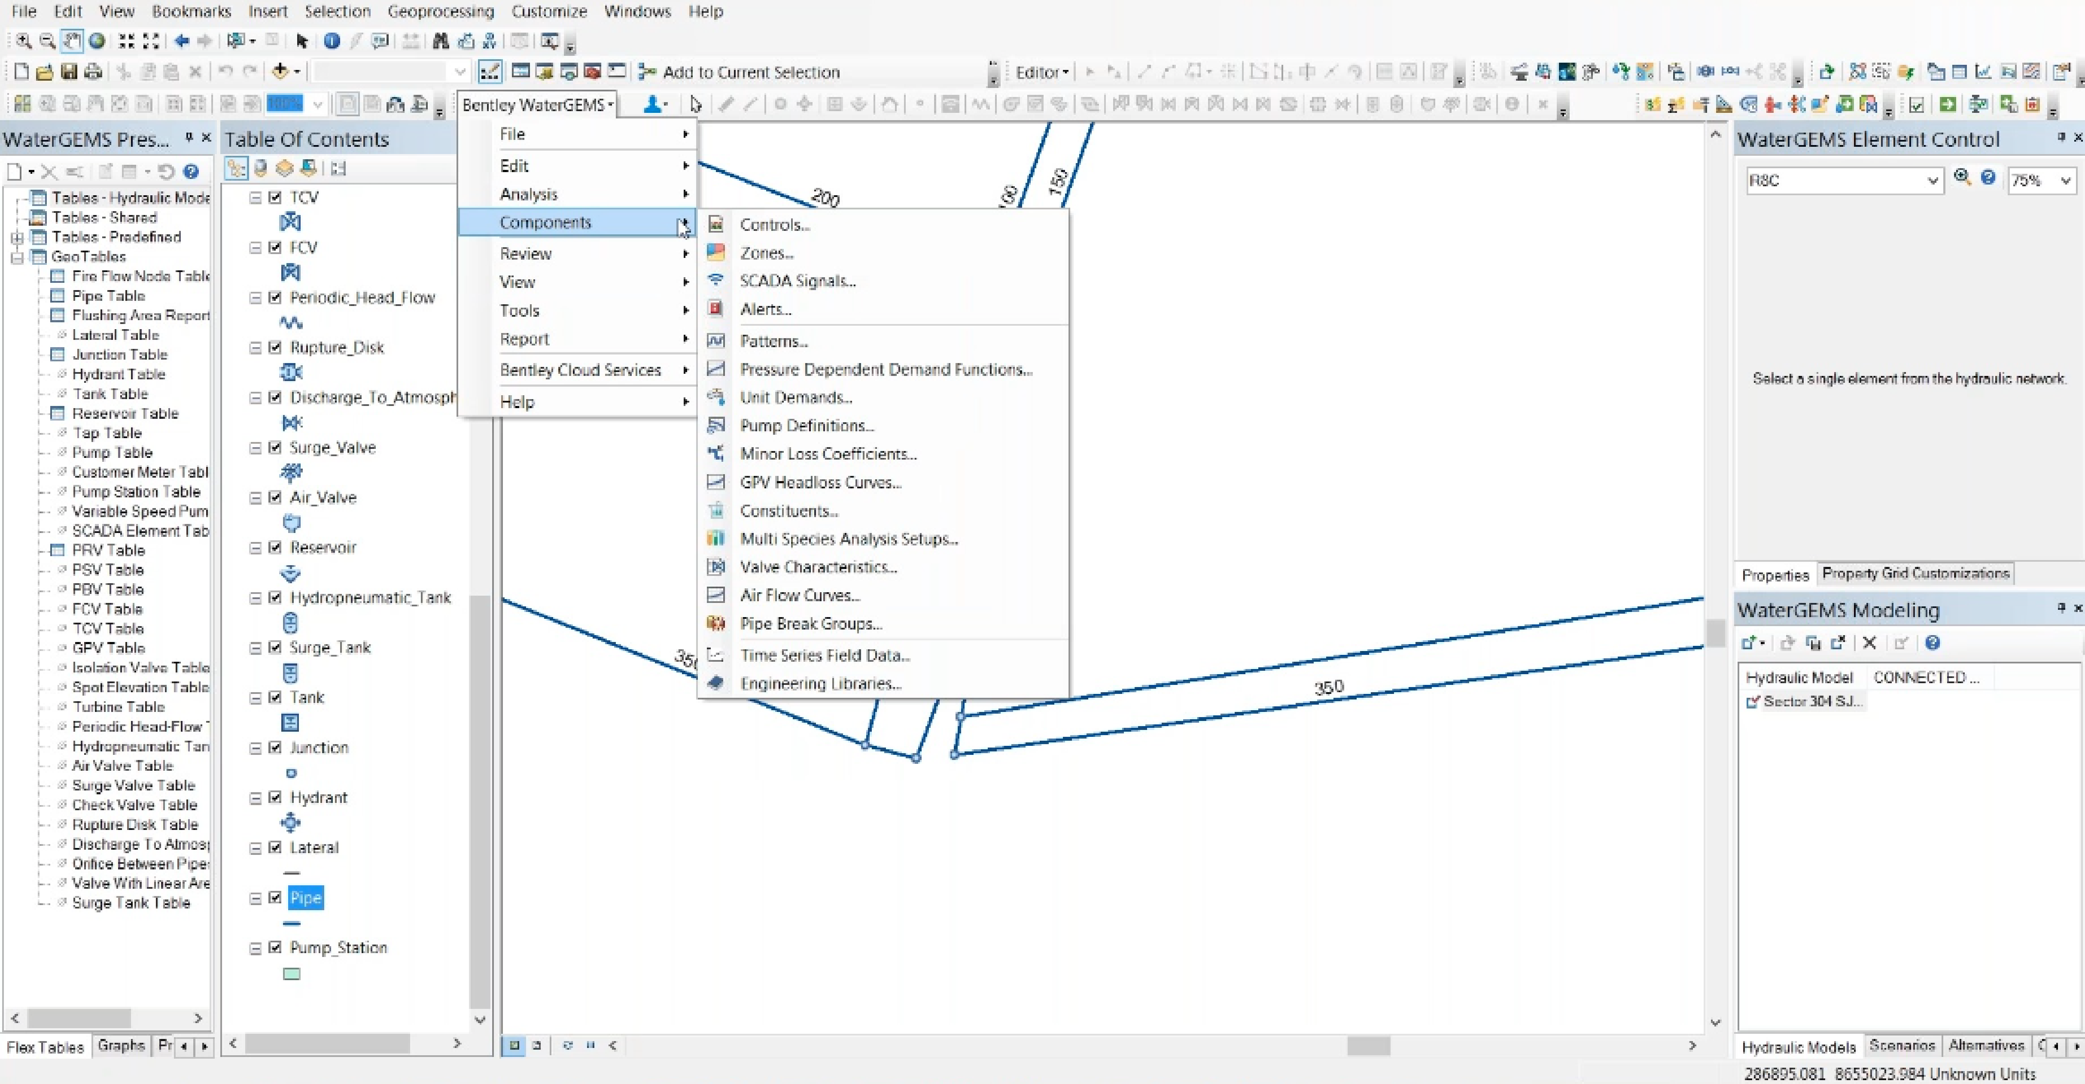Click the Zoom In magnifier tool

click(x=24, y=40)
